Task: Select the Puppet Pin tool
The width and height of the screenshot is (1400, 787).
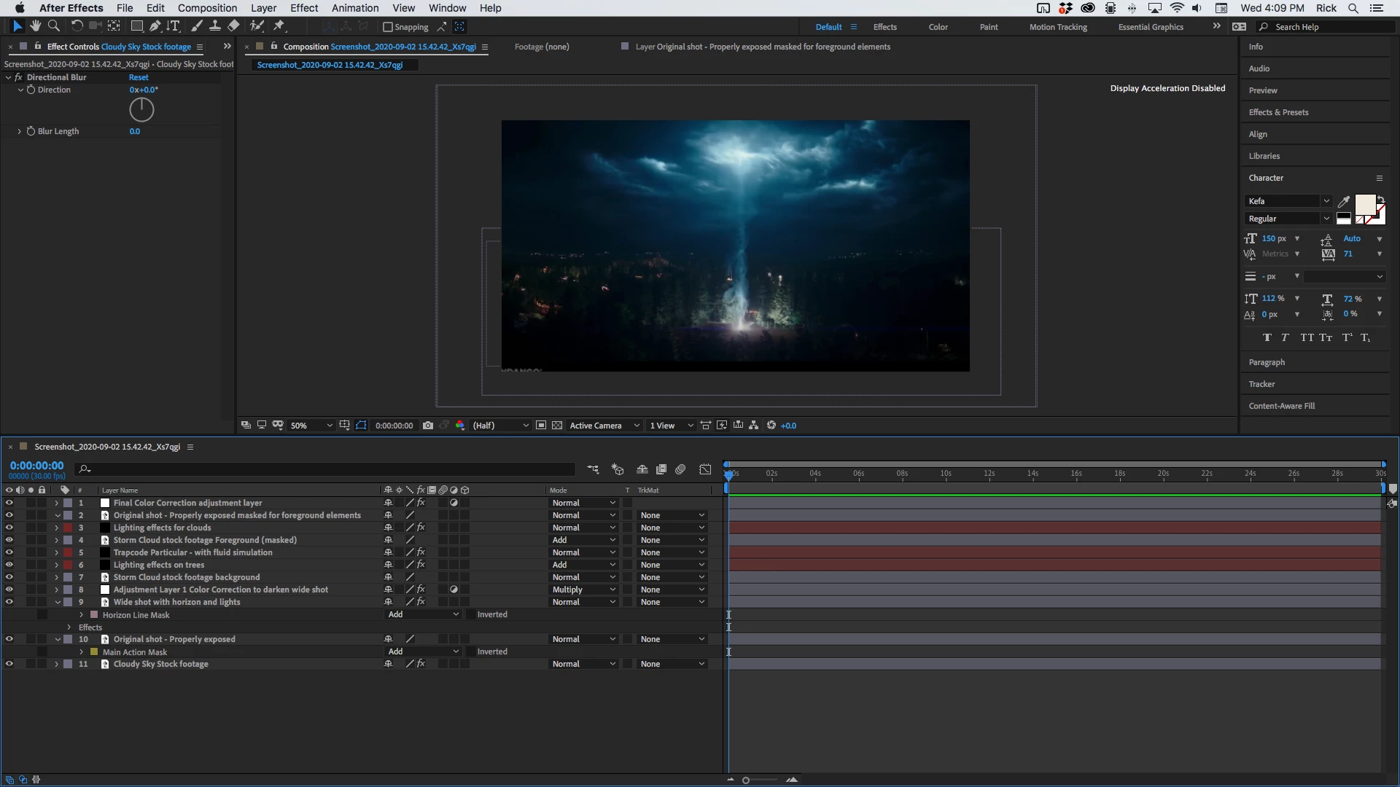Action: click(x=279, y=26)
